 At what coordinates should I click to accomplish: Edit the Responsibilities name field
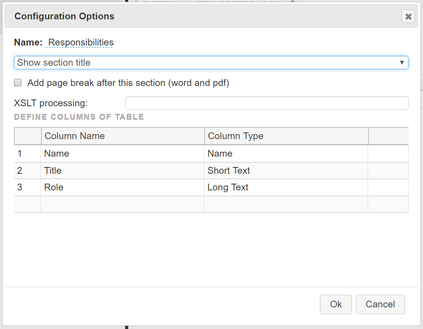click(x=81, y=42)
